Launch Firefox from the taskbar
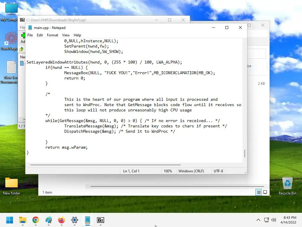The width and height of the screenshot is (302, 227). tap(61, 220)
